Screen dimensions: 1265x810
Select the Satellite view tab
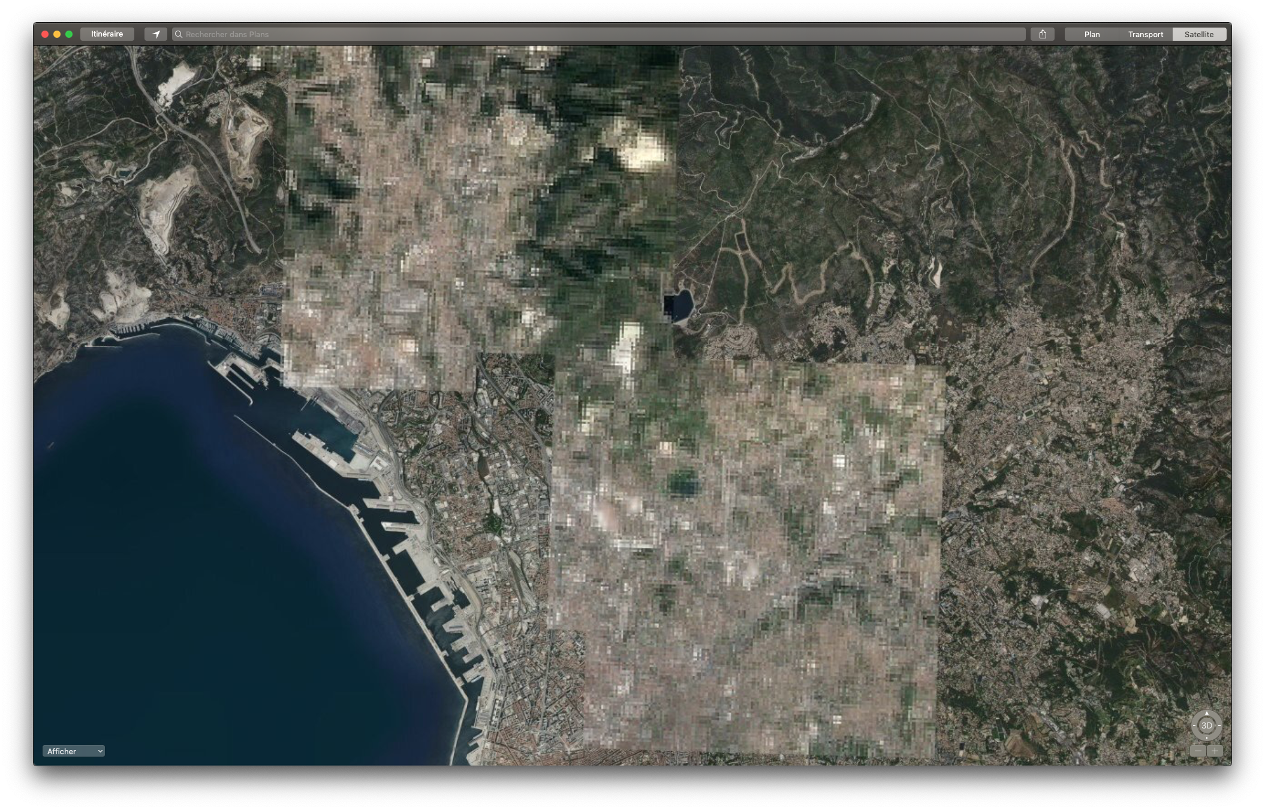click(1198, 34)
